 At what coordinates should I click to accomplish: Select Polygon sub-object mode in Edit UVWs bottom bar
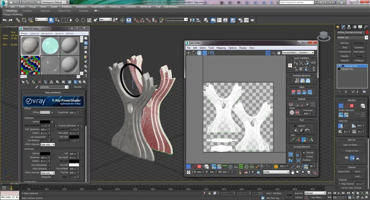click(199, 166)
